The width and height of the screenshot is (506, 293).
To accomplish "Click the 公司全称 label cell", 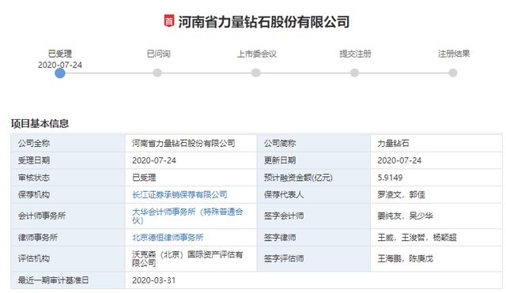I will coord(68,143).
